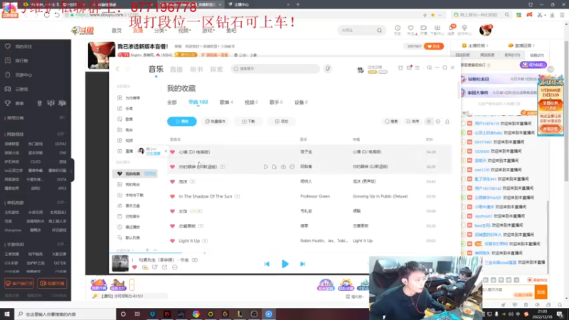
Task: Remove 你的眼神 using its row minus icon
Action: [292, 167]
